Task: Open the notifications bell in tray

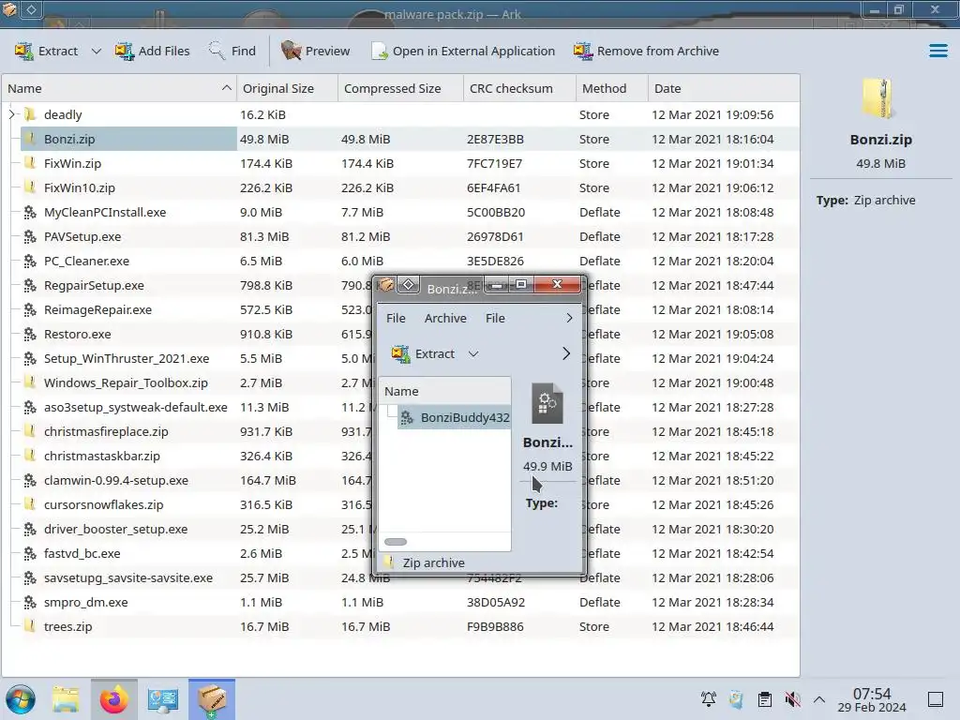Action: click(x=709, y=699)
